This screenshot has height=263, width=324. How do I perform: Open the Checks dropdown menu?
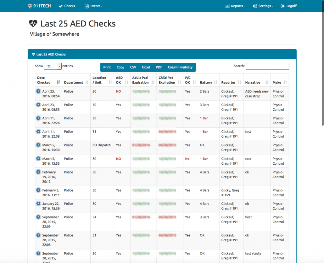68,6
